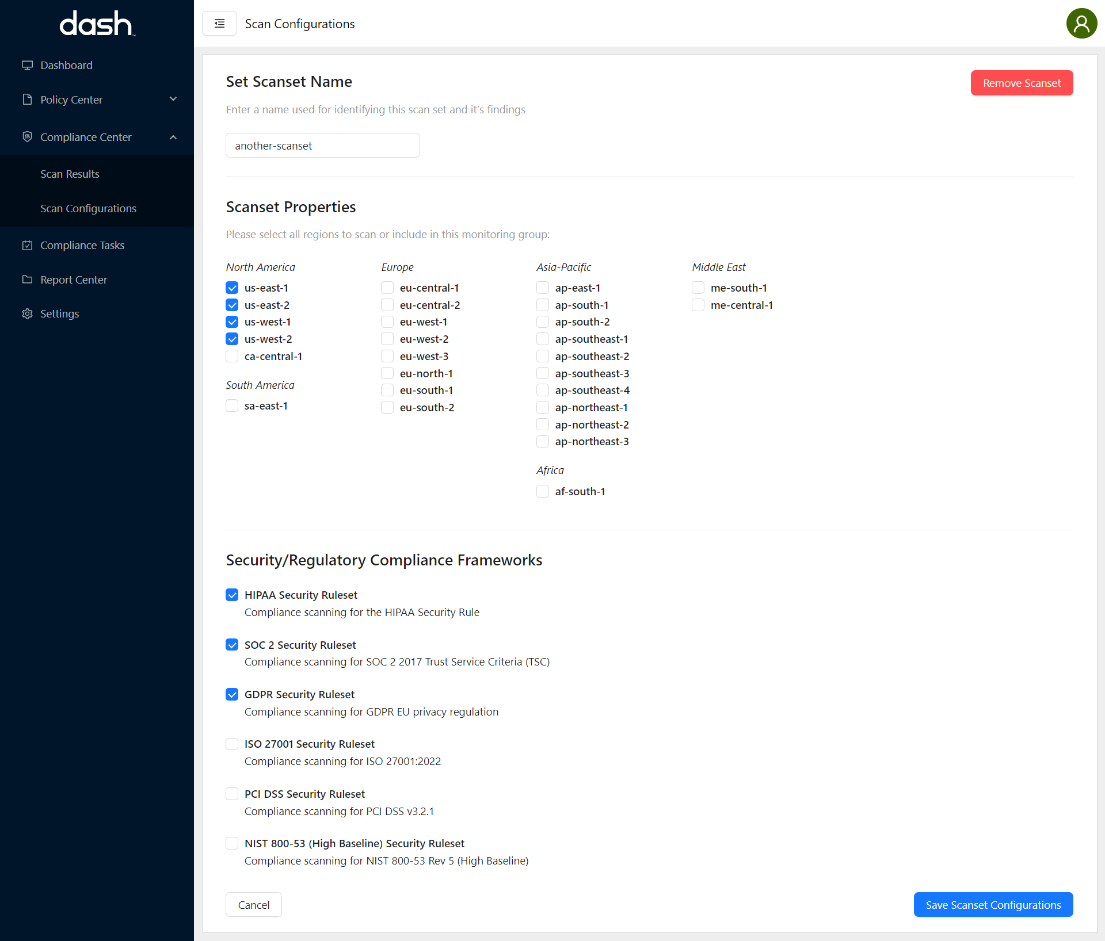This screenshot has width=1105, height=941.
Task: Click the Compliance Tasks checklist icon
Action: 27,245
